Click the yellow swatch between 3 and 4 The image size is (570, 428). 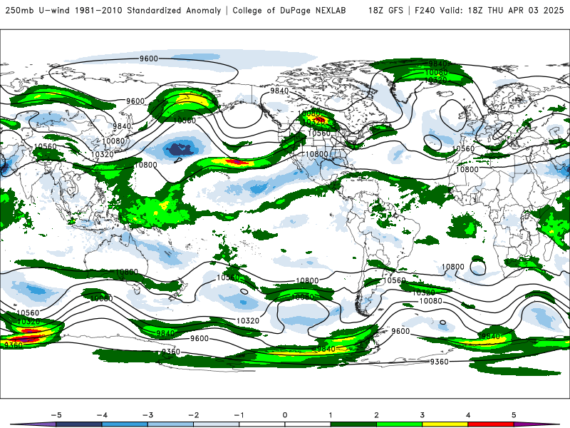tap(445, 424)
